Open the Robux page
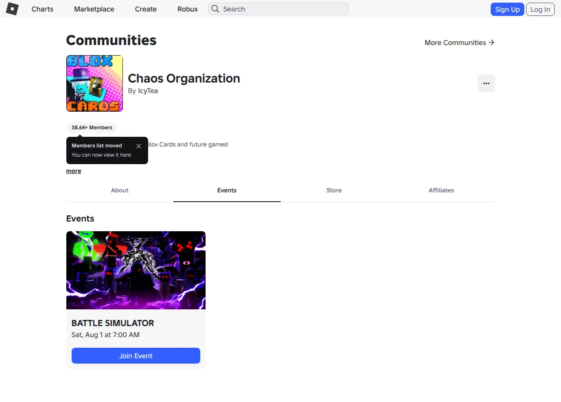The width and height of the screenshot is (561, 402). point(187,9)
